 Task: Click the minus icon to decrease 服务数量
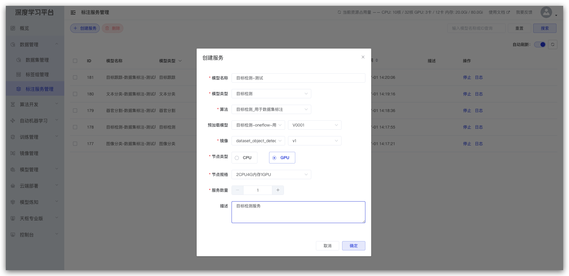[x=237, y=190]
